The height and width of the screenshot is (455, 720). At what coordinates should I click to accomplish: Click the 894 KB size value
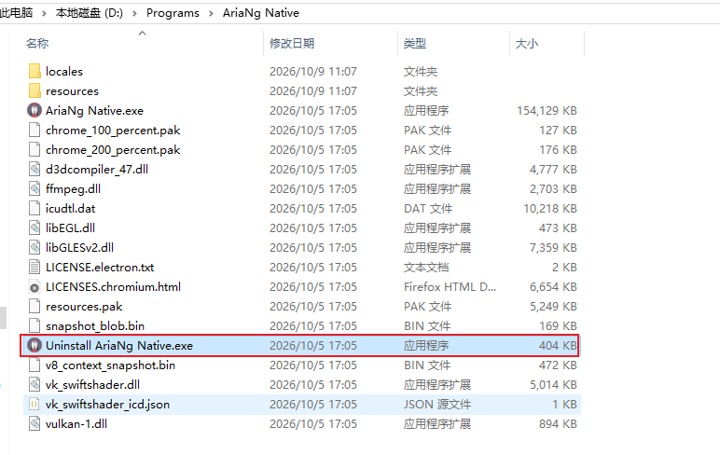pos(558,424)
